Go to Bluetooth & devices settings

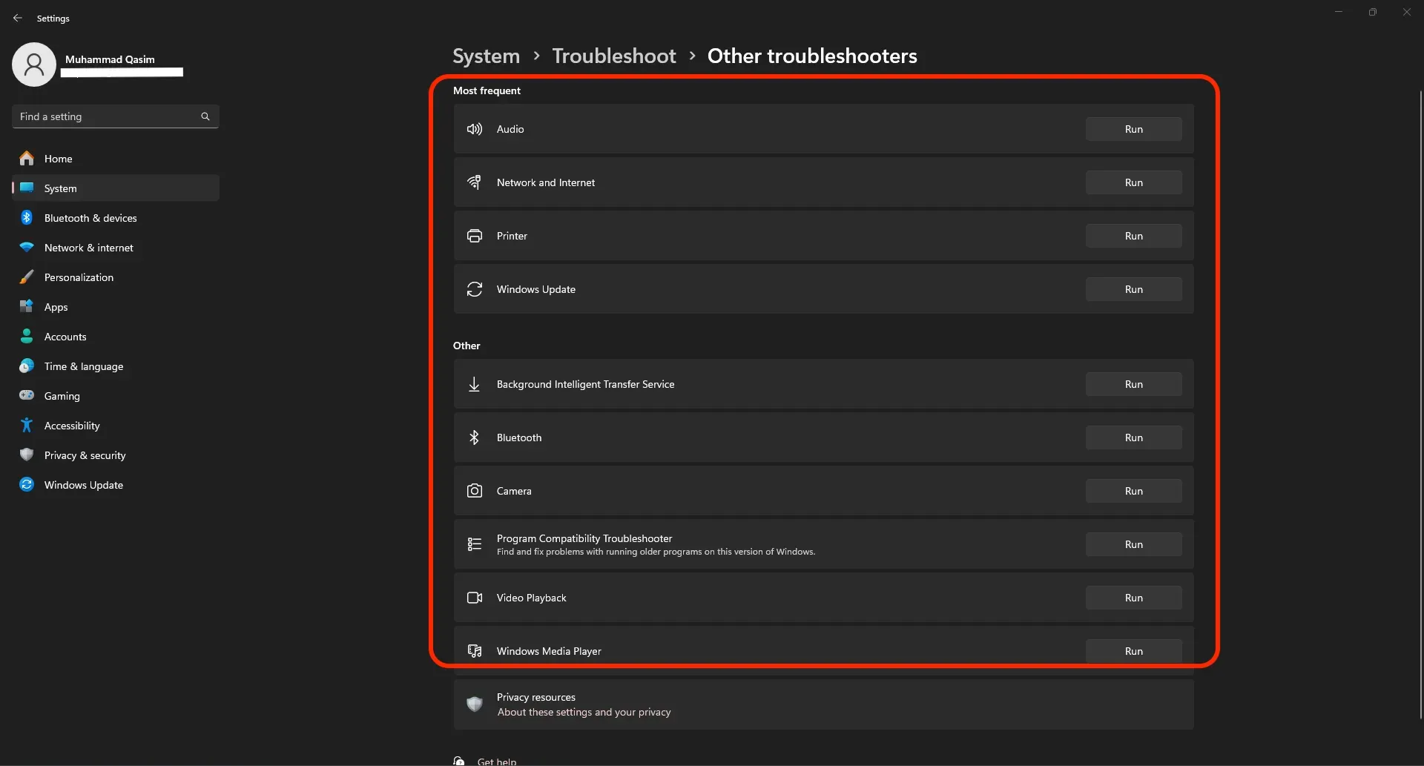click(116, 217)
